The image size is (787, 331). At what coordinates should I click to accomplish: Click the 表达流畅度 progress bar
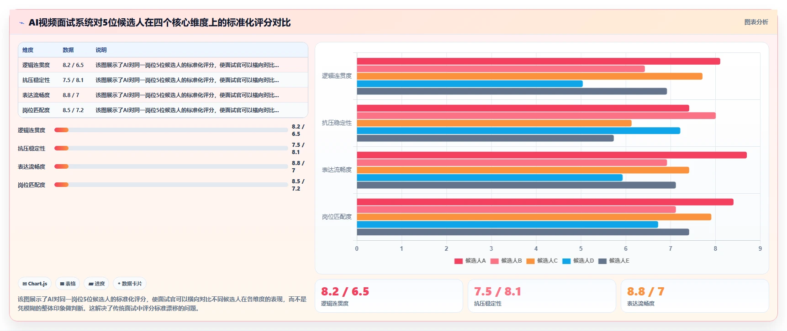[x=171, y=166]
